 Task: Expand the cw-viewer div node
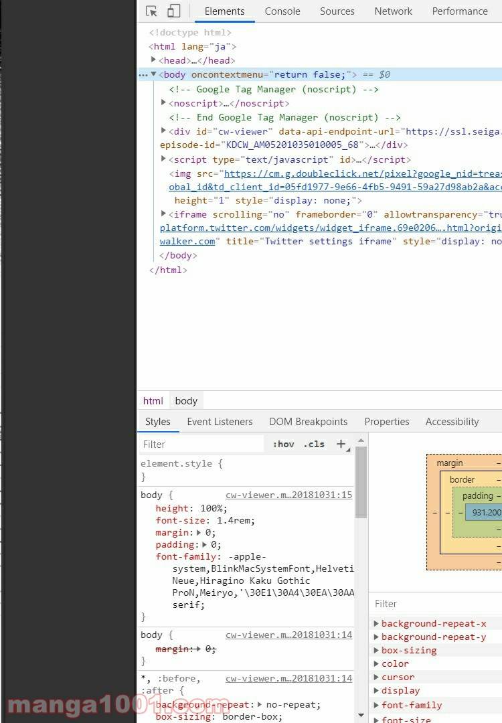[164, 131]
